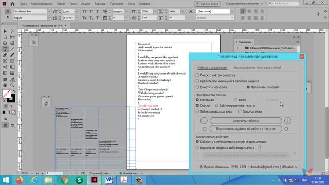Open the font size dropdown
The height and width of the screenshot is (185, 329).
77,11
